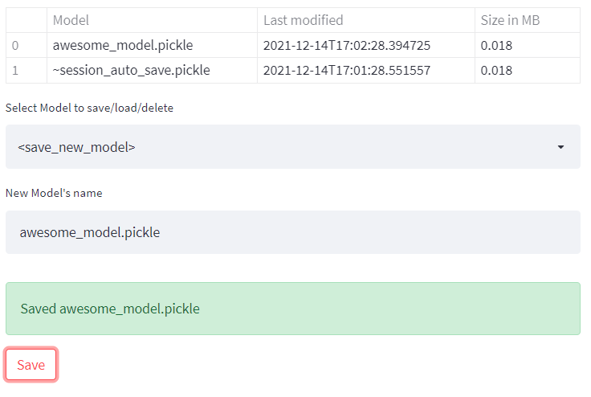Click the empty top-left table header cell
591x397 pixels.
coord(26,20)
